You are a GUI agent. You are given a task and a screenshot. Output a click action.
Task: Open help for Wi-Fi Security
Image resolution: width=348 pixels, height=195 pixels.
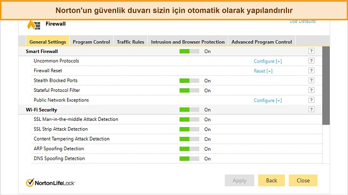311,110
